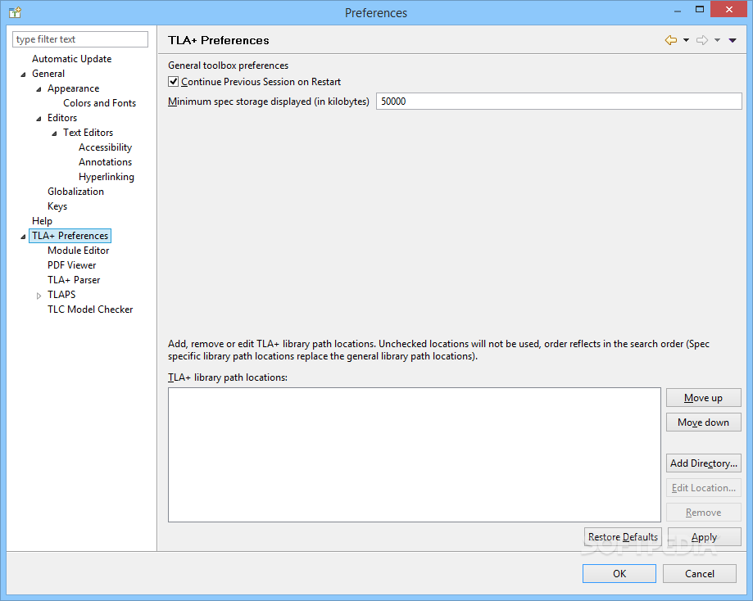Screen dimensions: 753x601
Task: Click the Apply button
Action: point(704,537)
